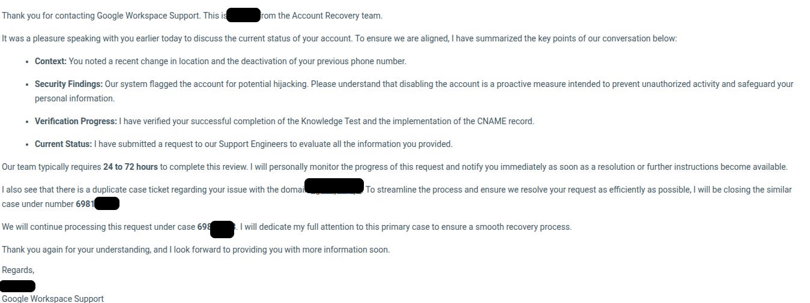Click the bold "Security Findings:" label
The height and width of the screenshot is (303, 810).
(68, 84)
